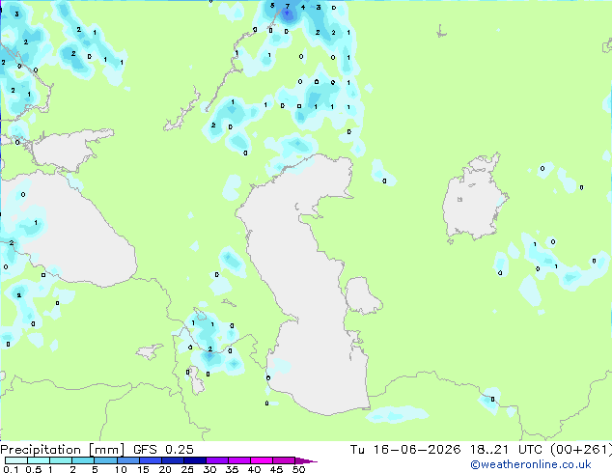
Task: Click the '20' color scale label
Action: (165, 469)
